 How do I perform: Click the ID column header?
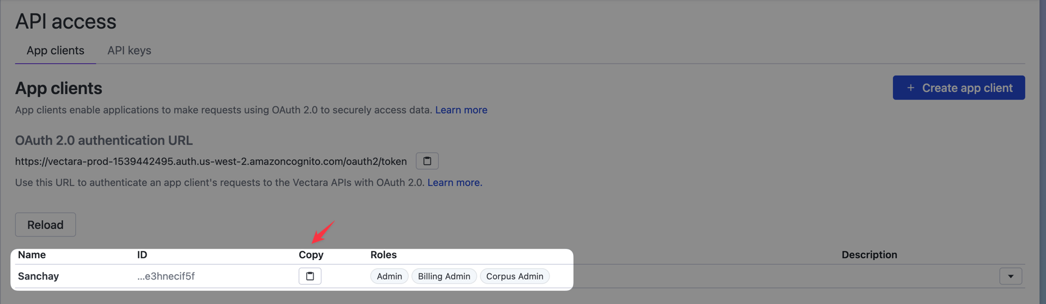(x=142, y=255)
